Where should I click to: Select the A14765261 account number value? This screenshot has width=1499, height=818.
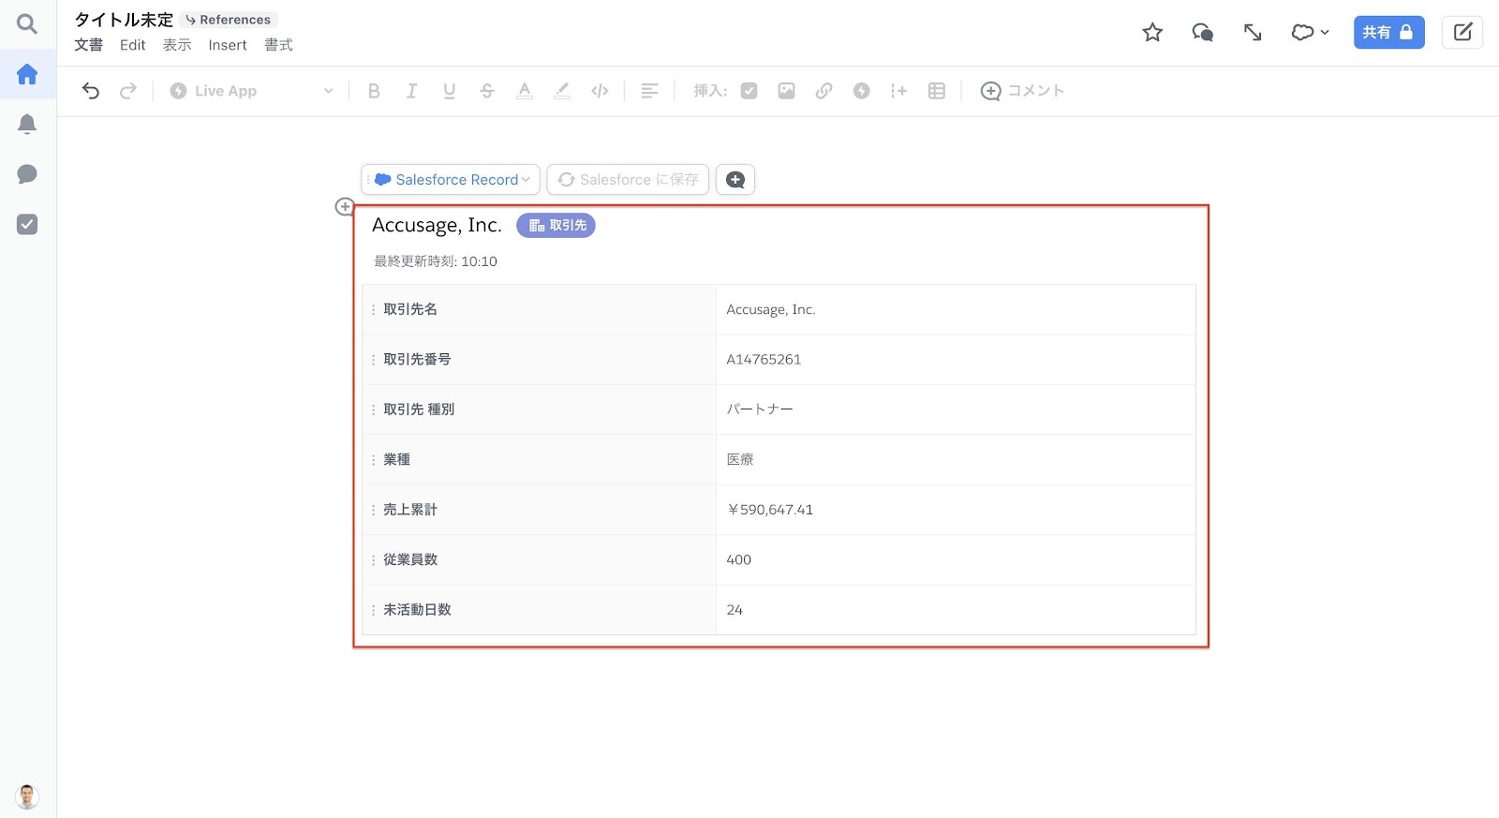(764, 360)
